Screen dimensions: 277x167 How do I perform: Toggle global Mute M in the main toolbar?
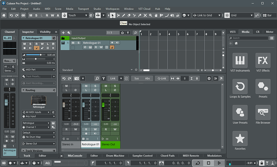[31, 15]
